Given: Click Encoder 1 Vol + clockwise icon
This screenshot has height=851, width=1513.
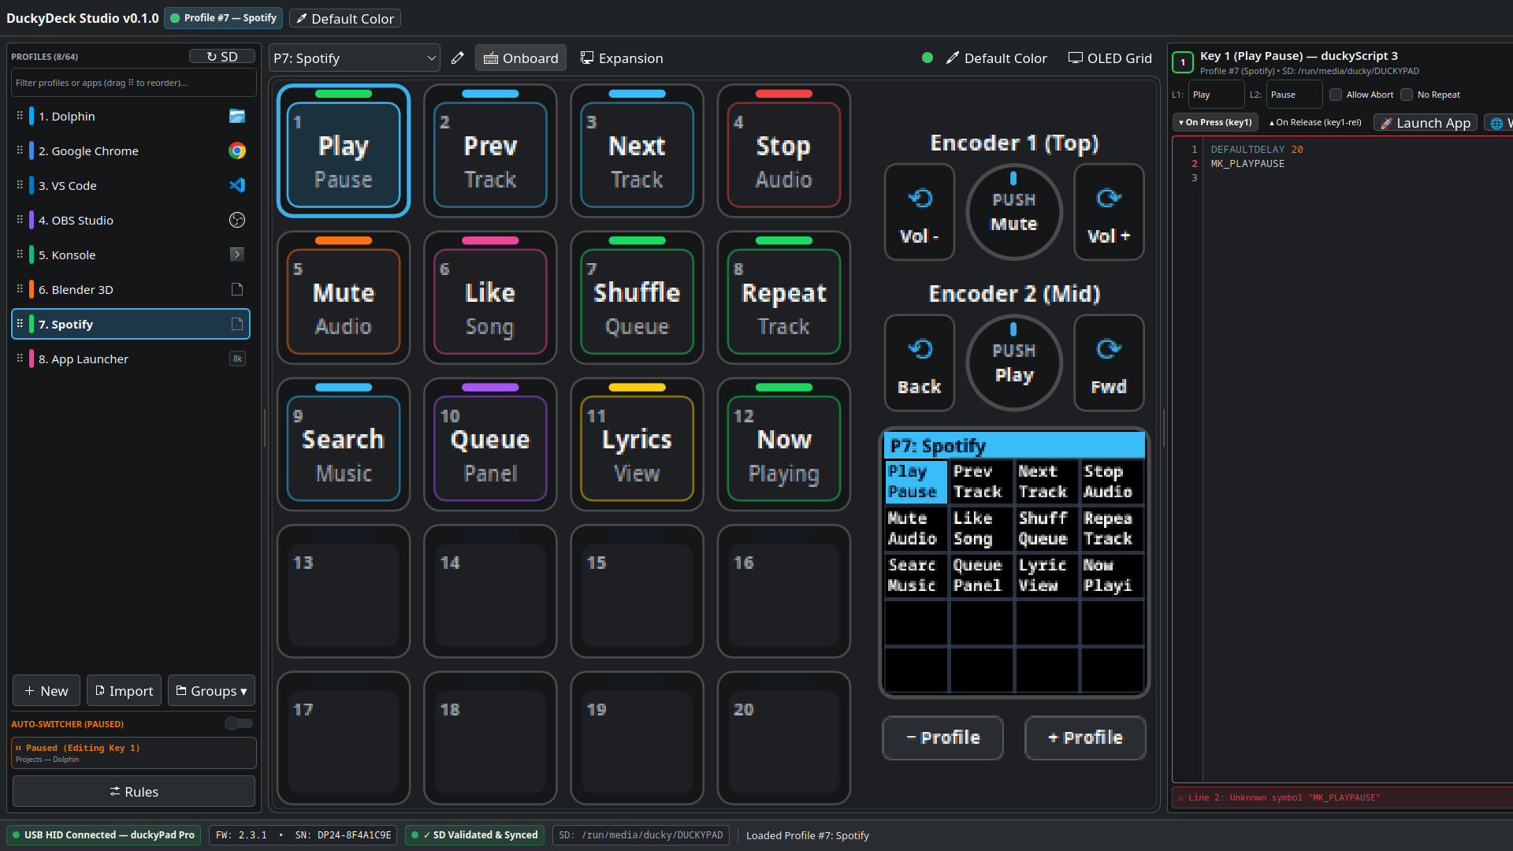Looking at the screenshot, I should pyautogui.click(x=1109, y=198).
